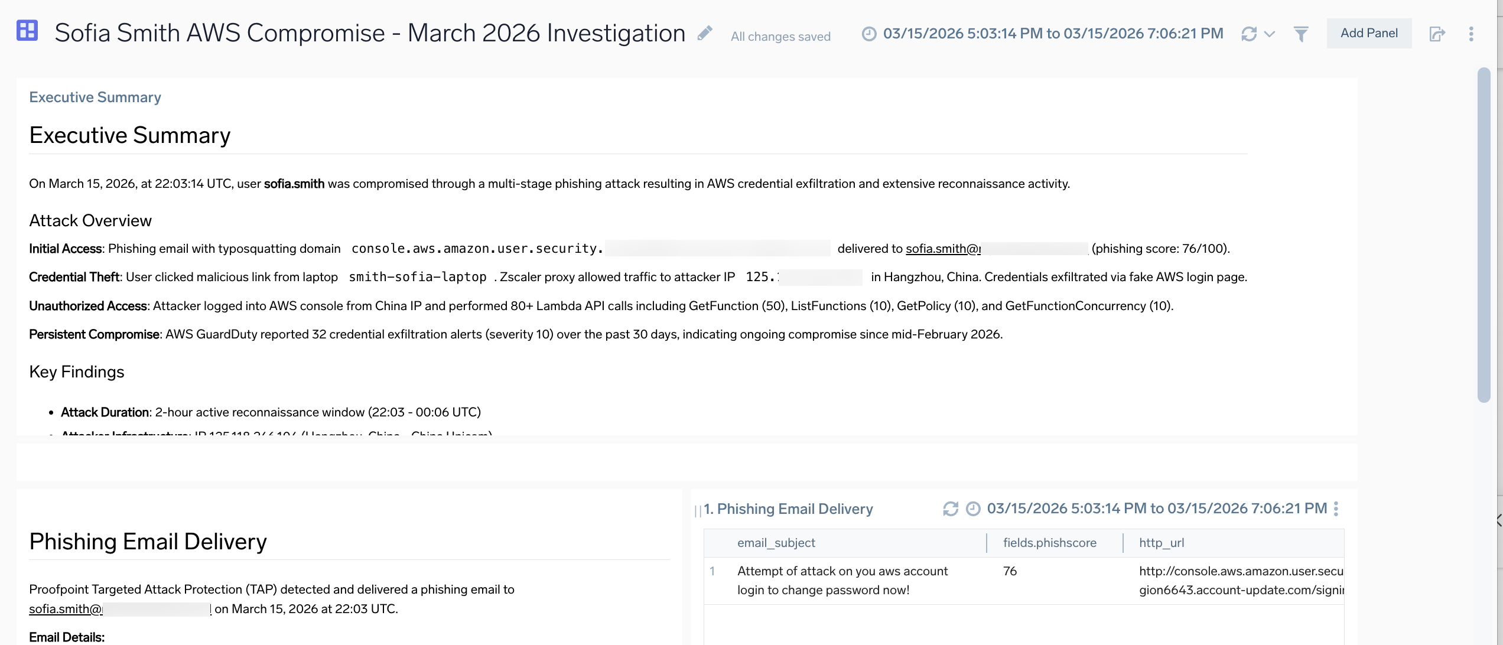Open the dashboard time range selector text
The width and height of the screenshot is (1503, 645).
click(1053, 34)
